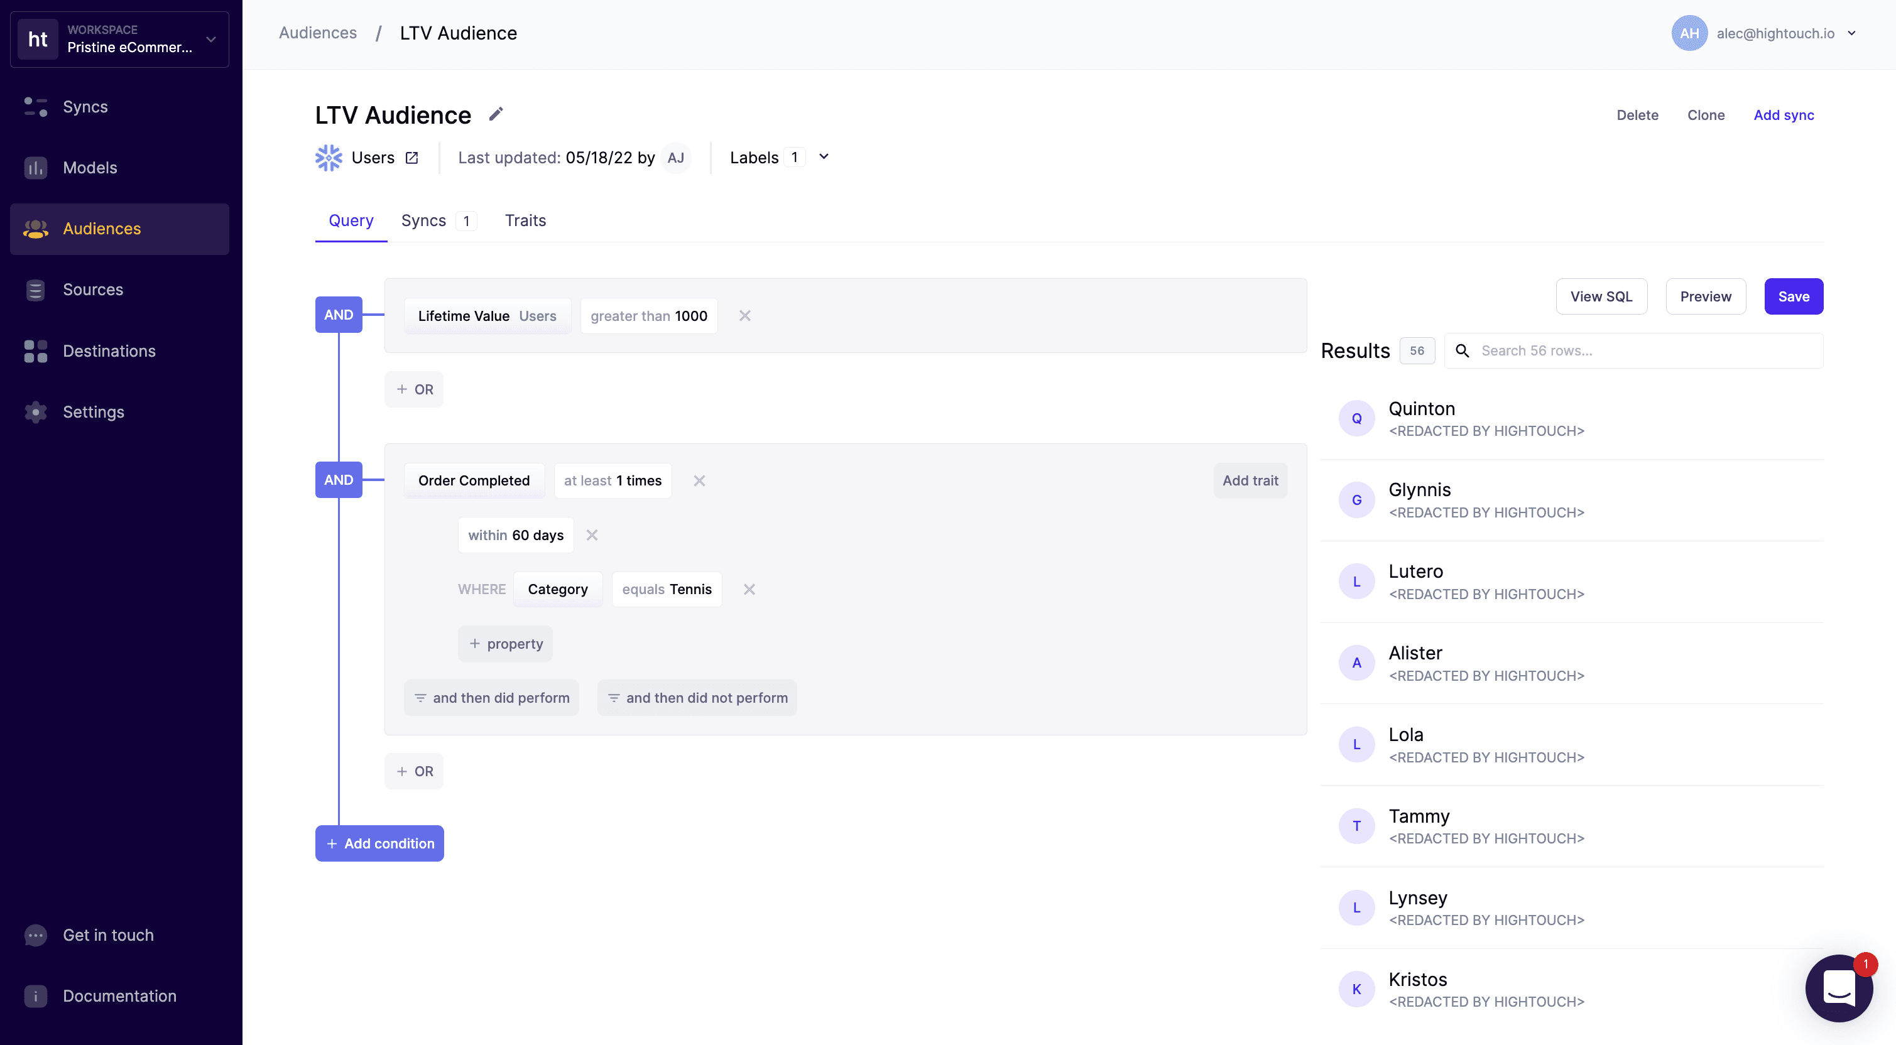This screenshot has height=1045, width=1896.
Task: Click View SQL button
Action: coord(1601,296)
